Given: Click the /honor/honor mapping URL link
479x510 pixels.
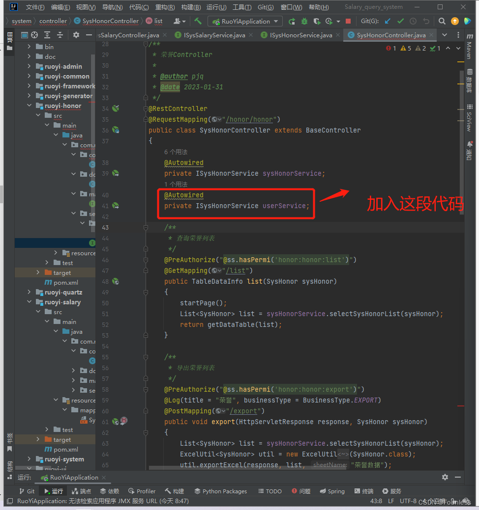Looking at the screenshot, I should click(249, 119).
